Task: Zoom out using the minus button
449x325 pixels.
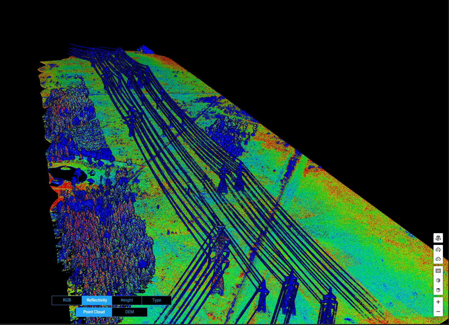Action: [438, 312]
